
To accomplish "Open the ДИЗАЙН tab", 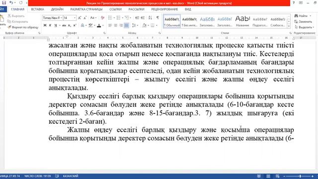I will pos(57,9).
